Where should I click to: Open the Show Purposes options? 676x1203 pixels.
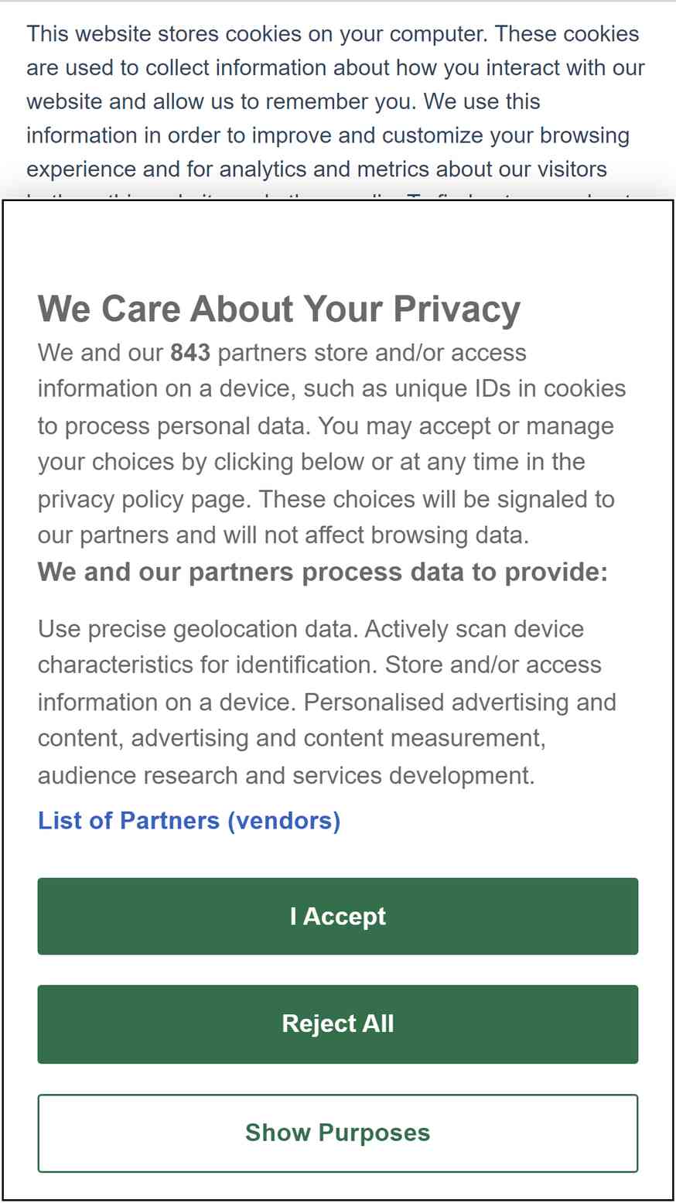click(338, 1133)
